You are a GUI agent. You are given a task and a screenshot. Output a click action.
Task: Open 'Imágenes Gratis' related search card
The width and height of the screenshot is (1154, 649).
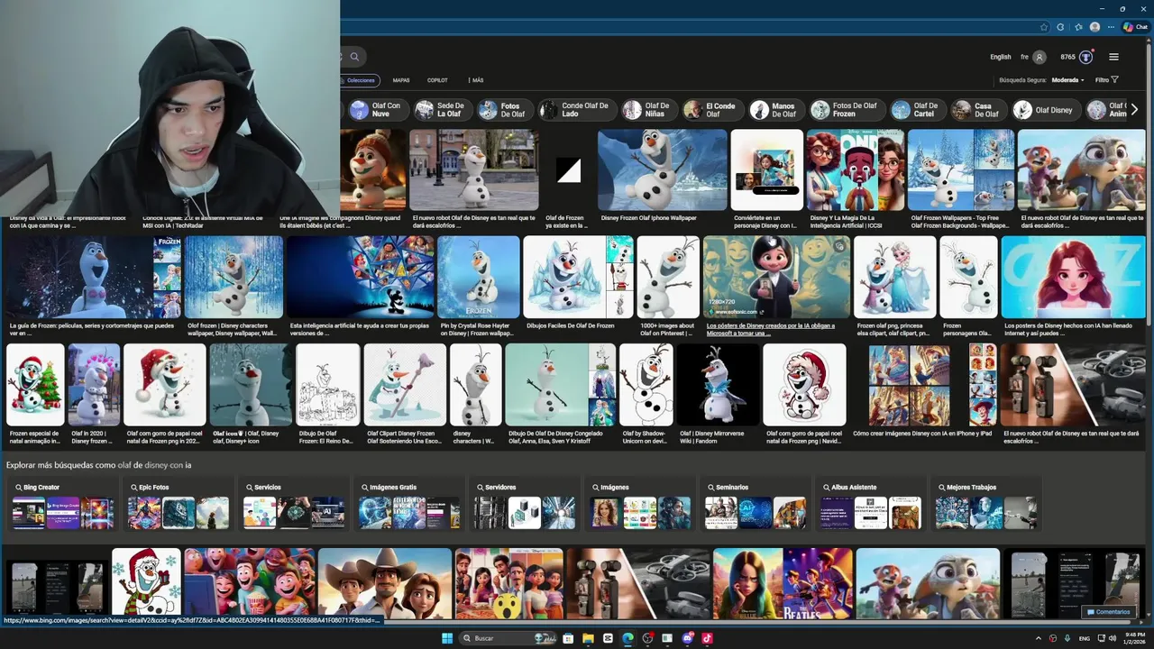click(x=408, y=505)
